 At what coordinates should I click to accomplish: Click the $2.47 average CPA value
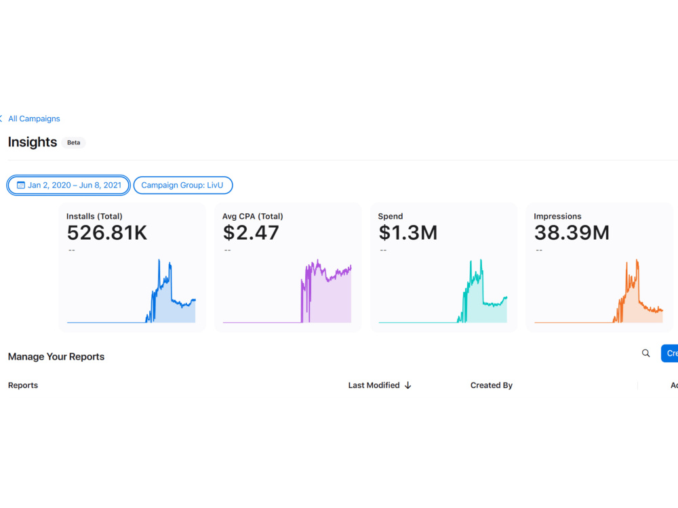point(251,233)
